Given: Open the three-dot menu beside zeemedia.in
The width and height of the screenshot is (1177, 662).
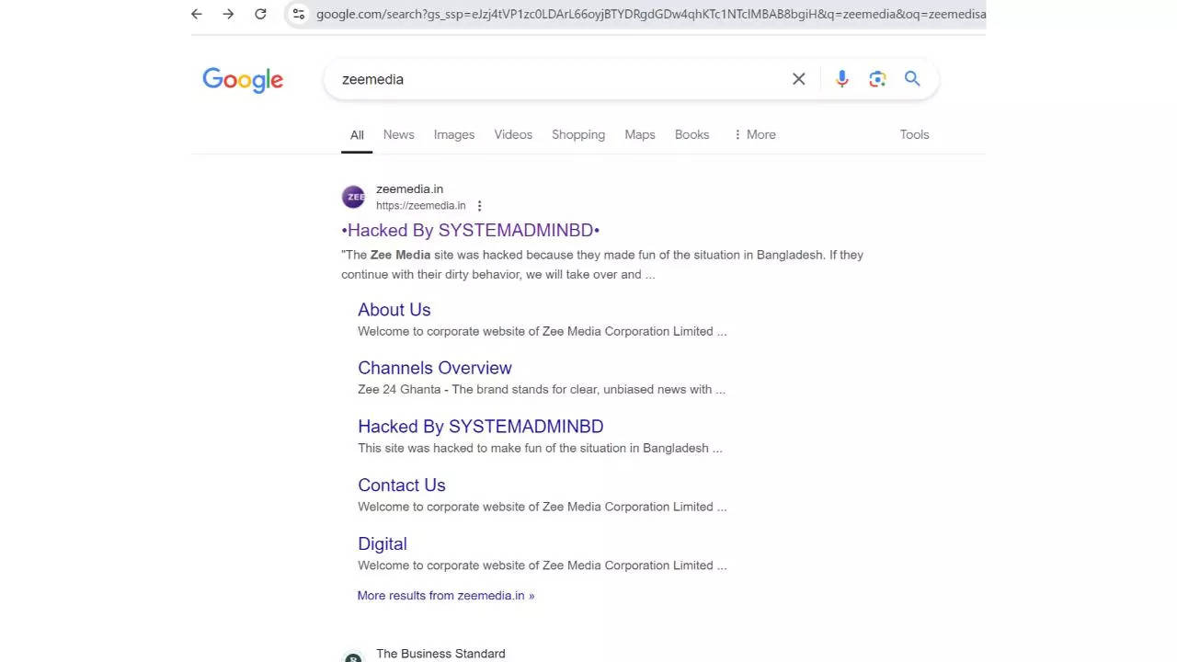Looking at the screenshot, I should click(479, 206).
